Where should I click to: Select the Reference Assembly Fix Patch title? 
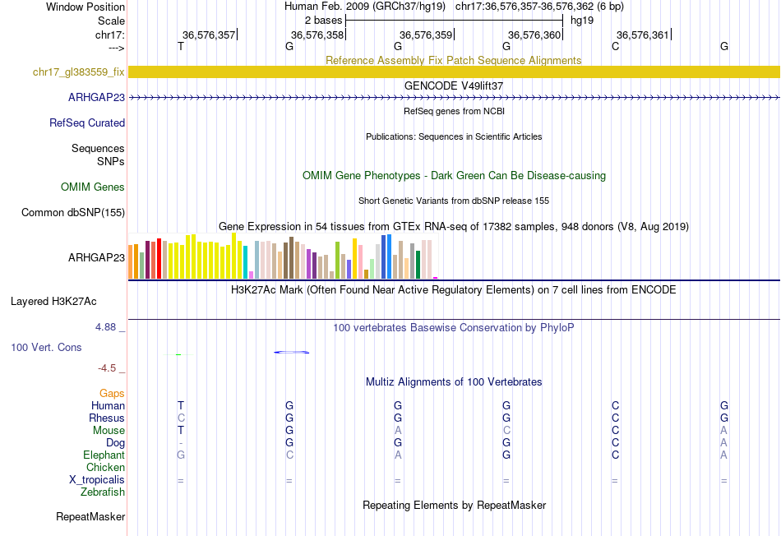[x=453, y=60]
